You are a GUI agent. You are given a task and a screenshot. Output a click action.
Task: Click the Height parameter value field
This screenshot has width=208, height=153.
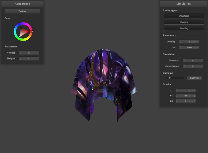(x=29, y=59)
